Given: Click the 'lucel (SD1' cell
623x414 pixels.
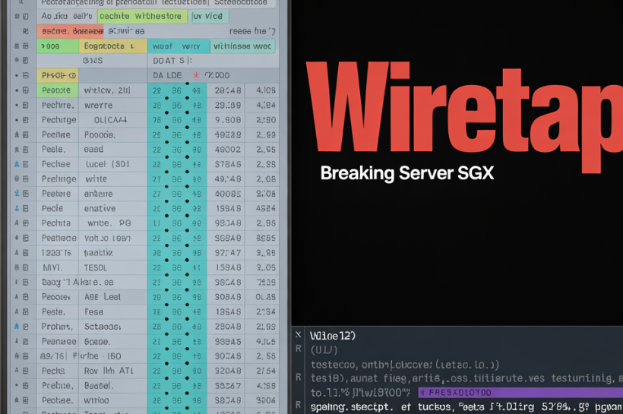Looking at the screenshot, I should click(x=108, y=164).
